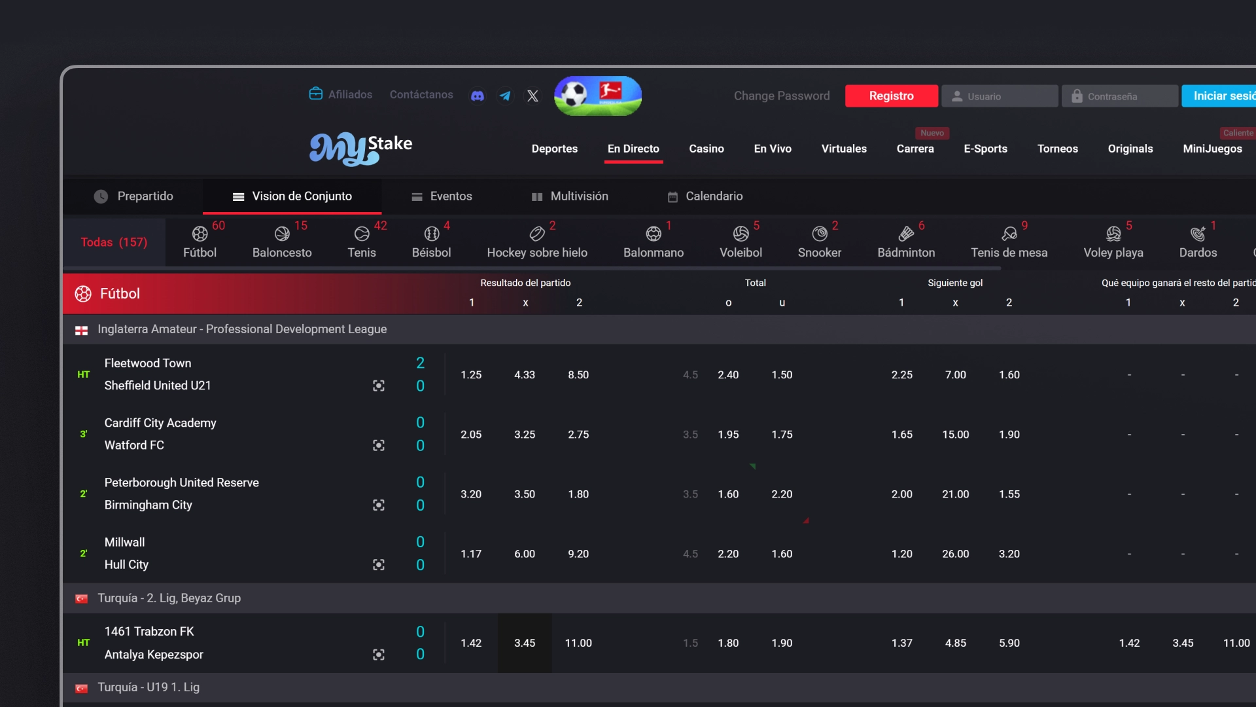Bet Fleetwood Town win at 1.25
The width and height of the screenshot is (1256, 707).
471,374
